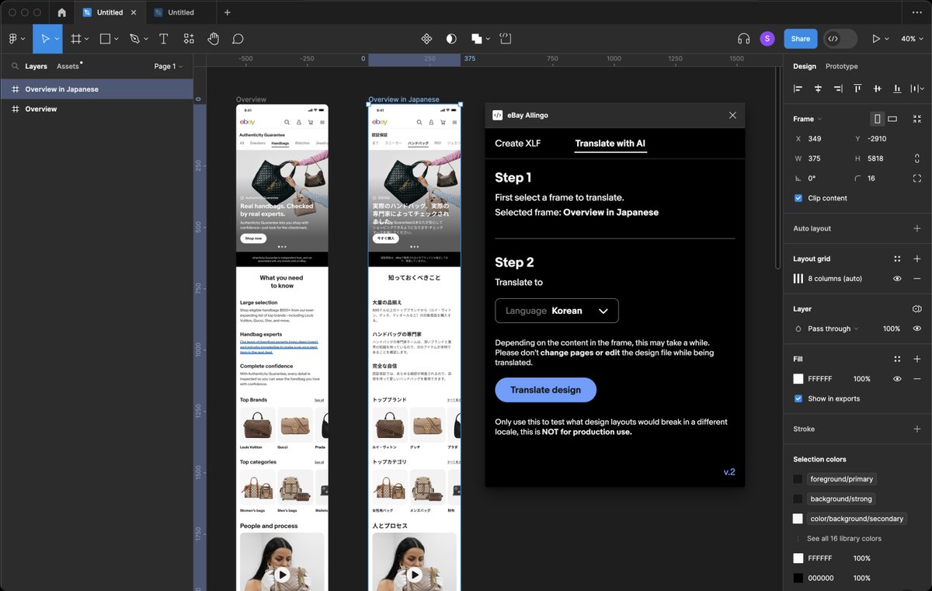Screen dimensions: 932x591
Task: Click the Mask contrast icon
Action: pyautogui.click(x=451, y=39)
